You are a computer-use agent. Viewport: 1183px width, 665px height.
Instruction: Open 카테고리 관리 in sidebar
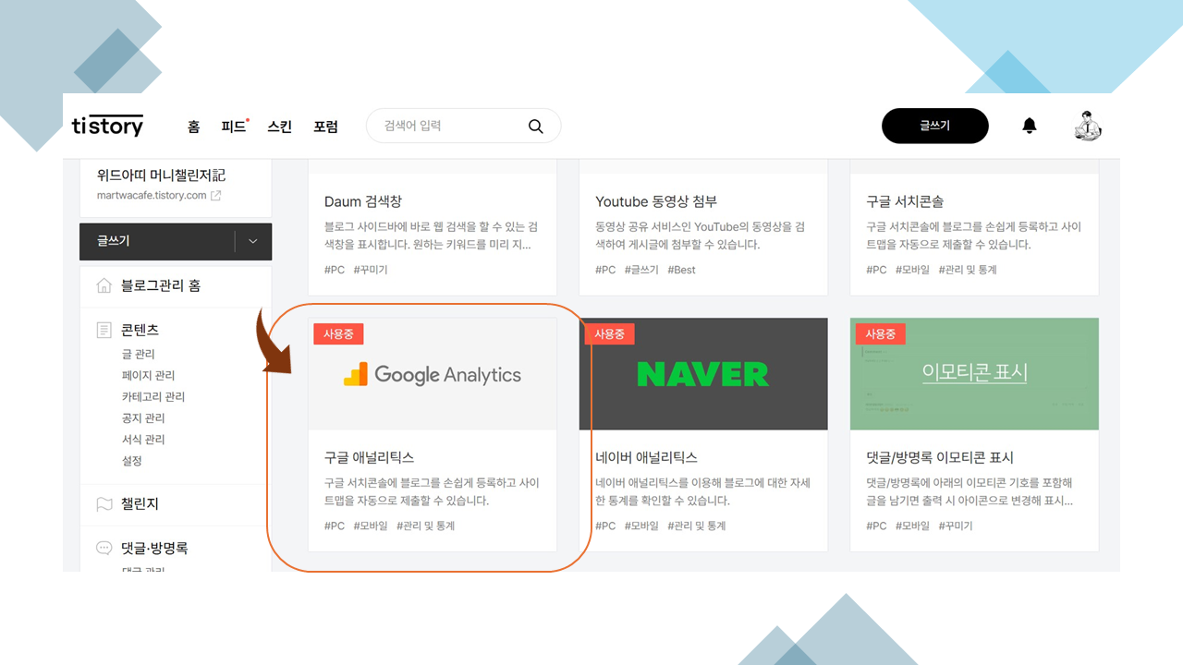tap(153, 396)
